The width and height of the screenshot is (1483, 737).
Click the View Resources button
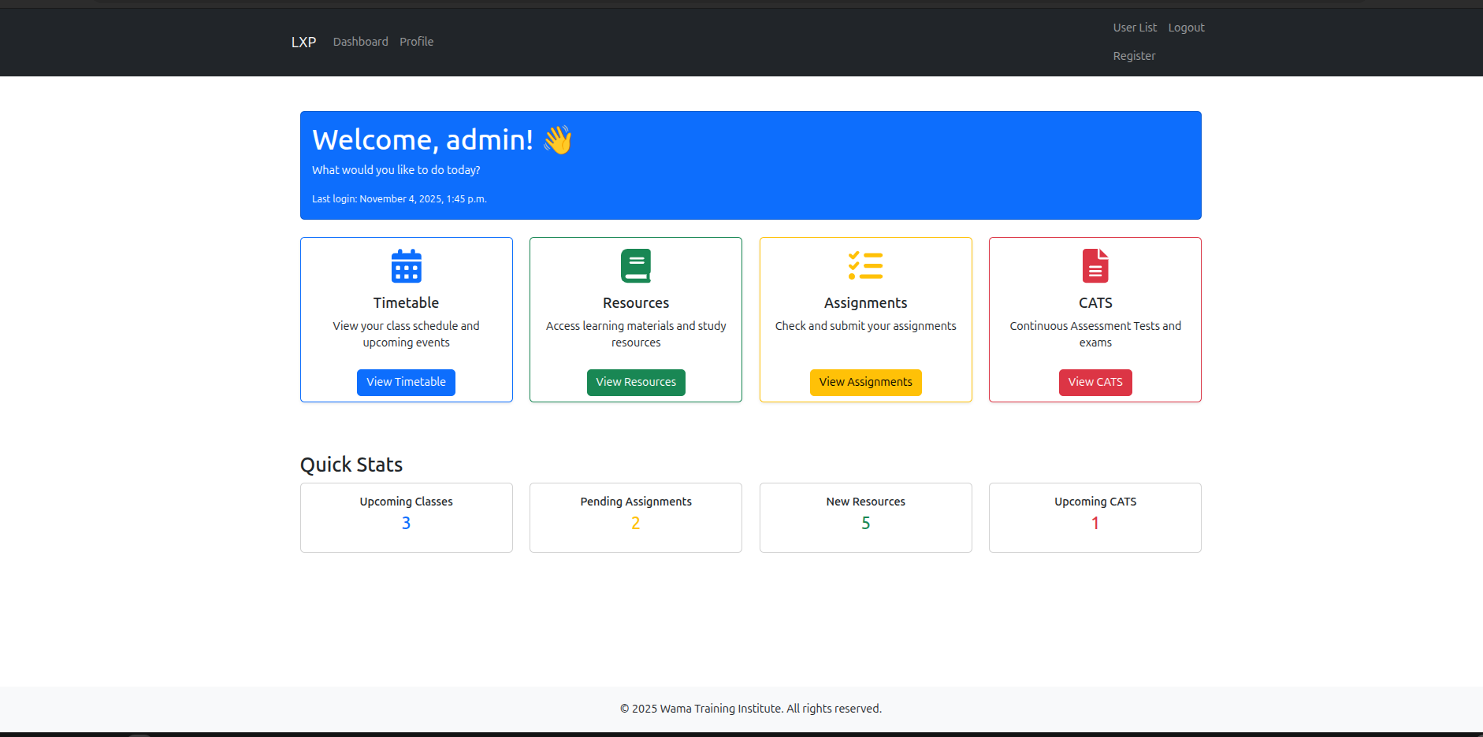[635, 382]
